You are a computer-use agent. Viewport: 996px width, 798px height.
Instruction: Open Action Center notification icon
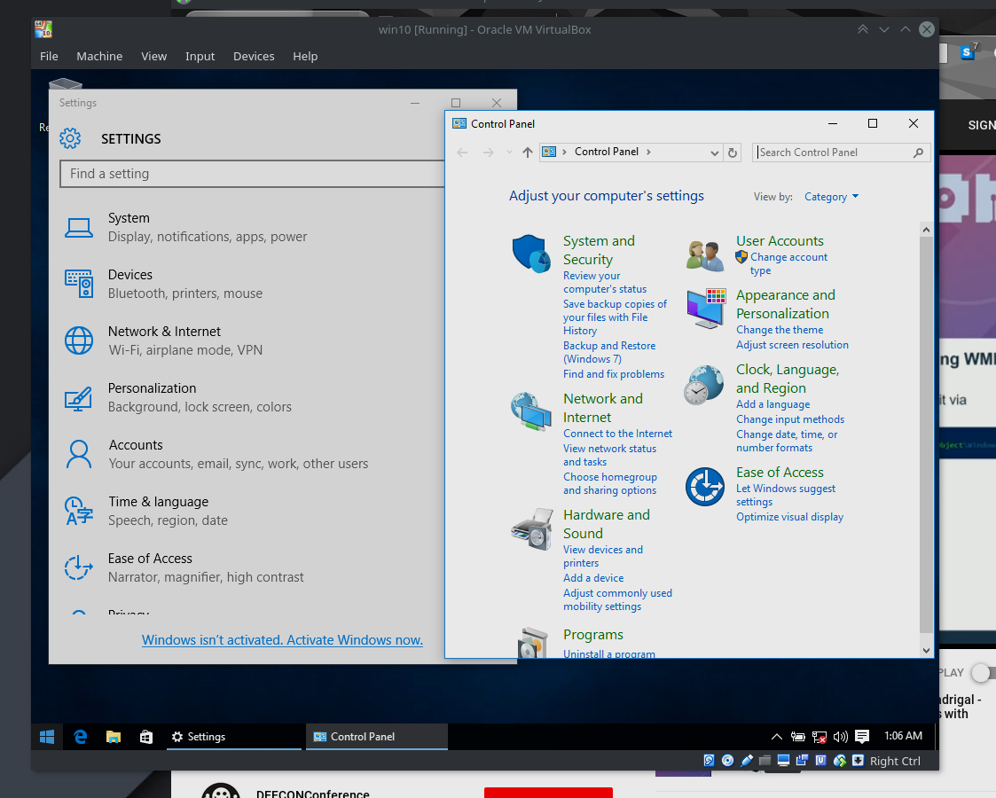[x=862, y=737]
